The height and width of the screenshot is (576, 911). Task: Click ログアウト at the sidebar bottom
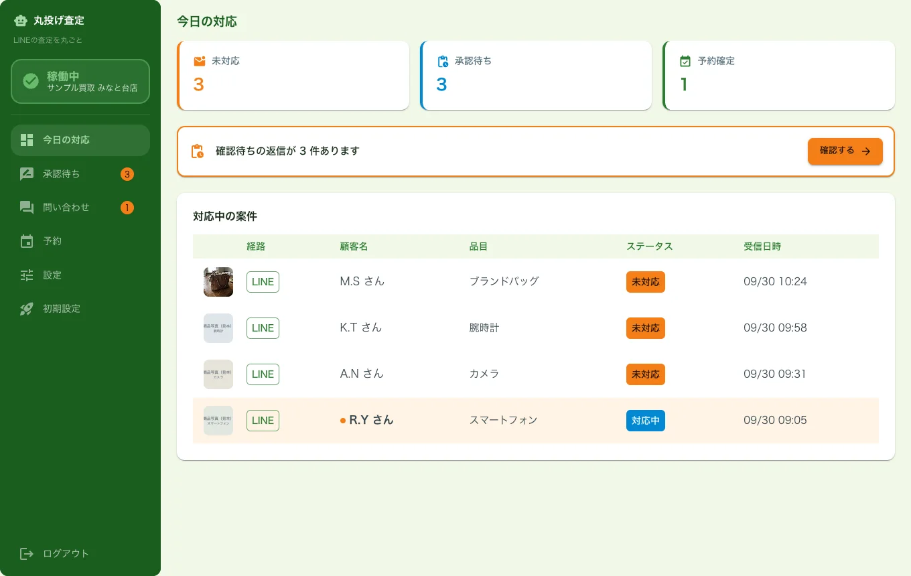tap(80, 554)
